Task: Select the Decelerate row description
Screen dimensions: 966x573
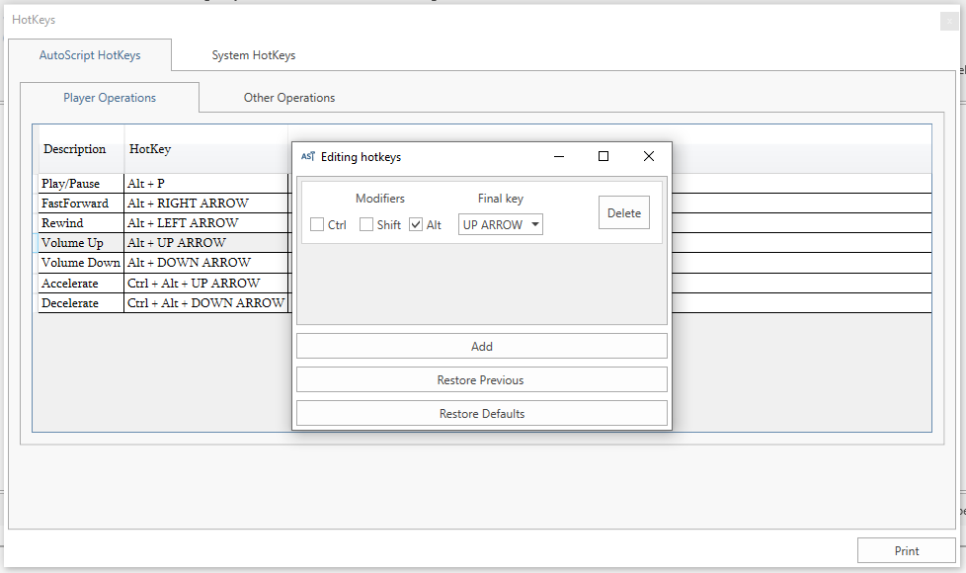Action: click(x=81, y=303)
